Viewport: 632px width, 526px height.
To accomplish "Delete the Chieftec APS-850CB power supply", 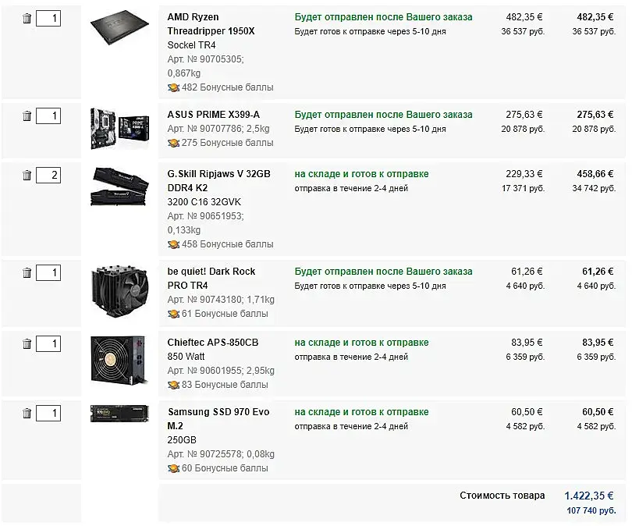I will pyautogui.click(x=27, y=344).
